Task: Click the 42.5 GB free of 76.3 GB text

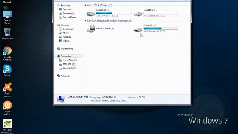Action: click(107, 16)
